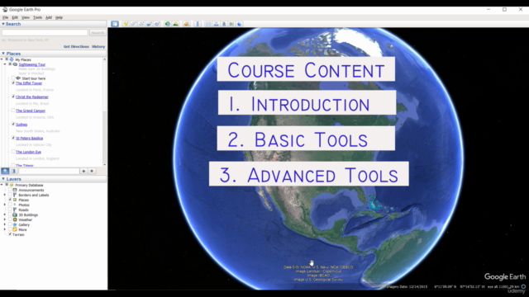This screenshot has width=529, height=297.
Task: Click the split-panel icon below Places list
Action: [13, 171]
